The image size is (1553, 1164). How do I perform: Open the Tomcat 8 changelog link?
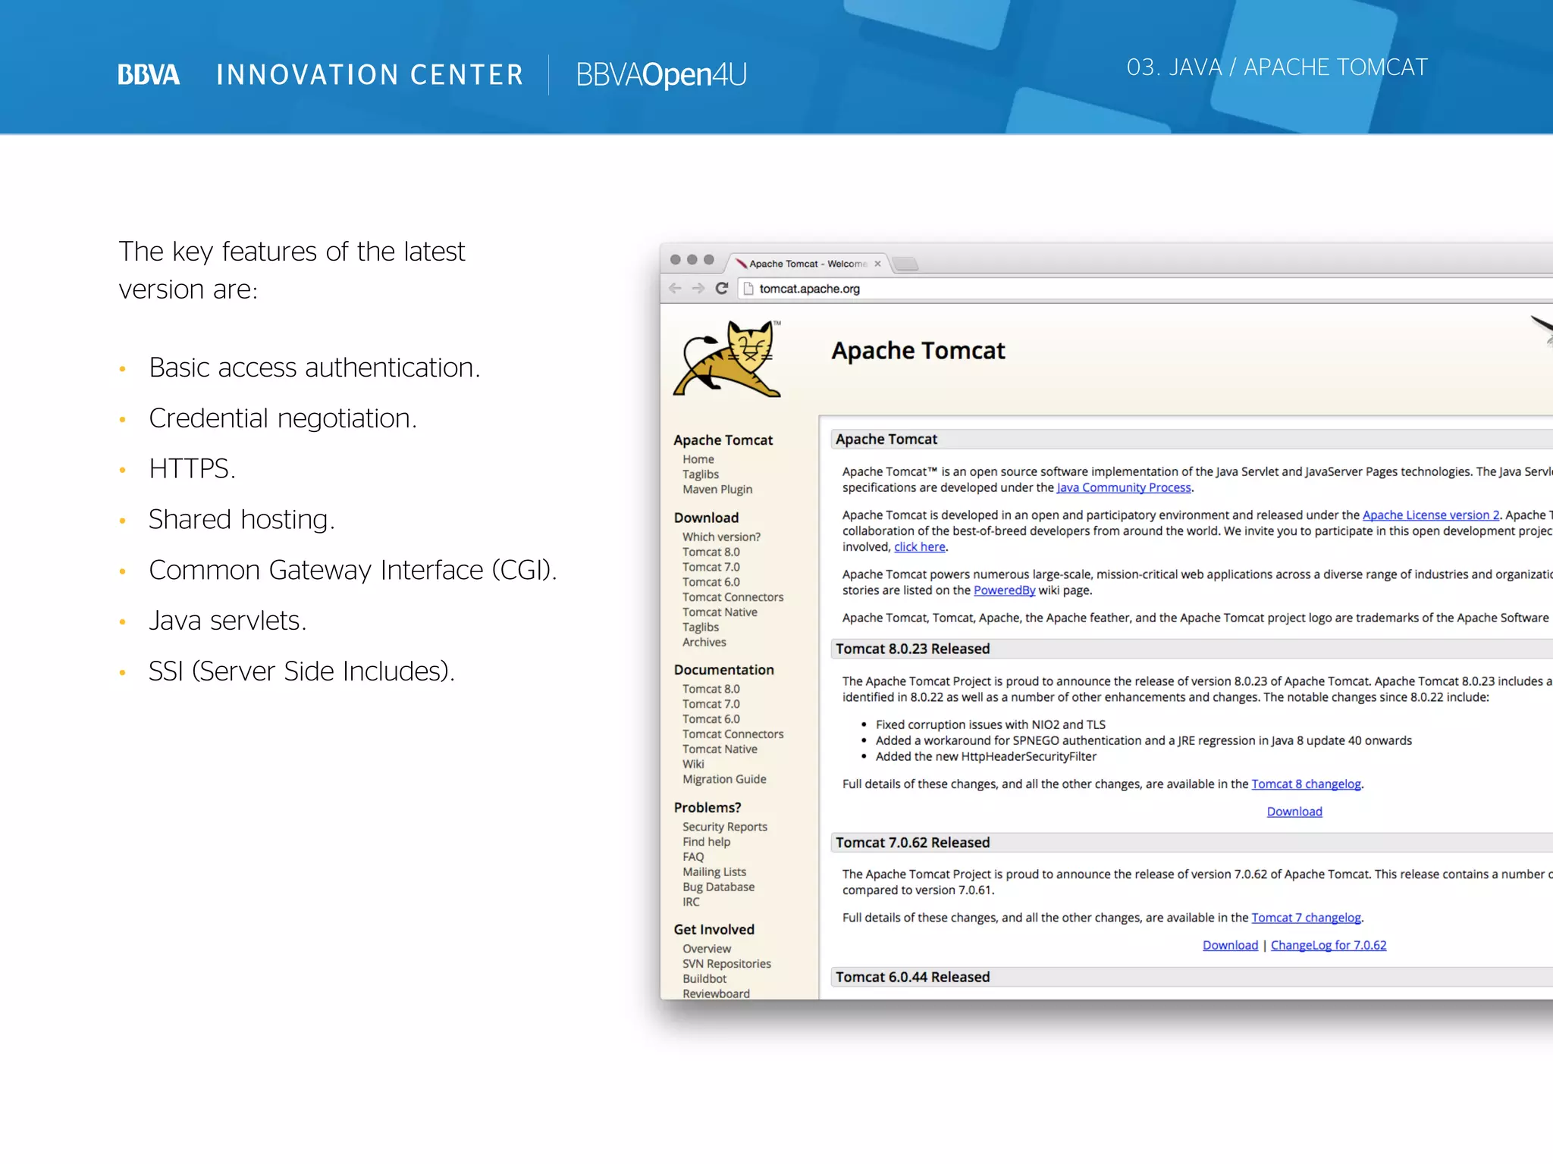pos(1306,784)
